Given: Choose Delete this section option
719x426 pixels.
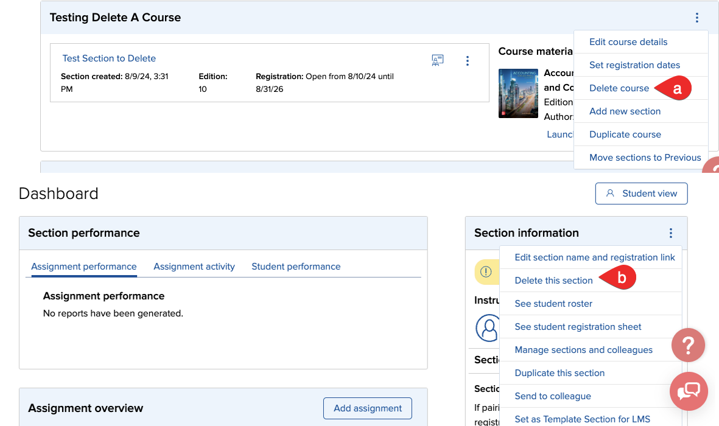Looking at the screenshot, I should click(x=553, y=281).
